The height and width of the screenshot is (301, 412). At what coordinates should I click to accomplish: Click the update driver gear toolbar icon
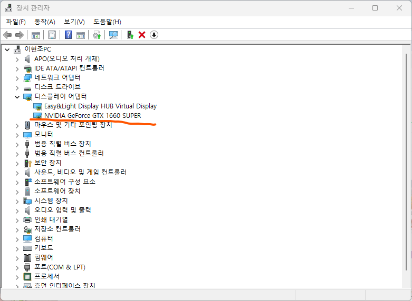click(97, 35)
